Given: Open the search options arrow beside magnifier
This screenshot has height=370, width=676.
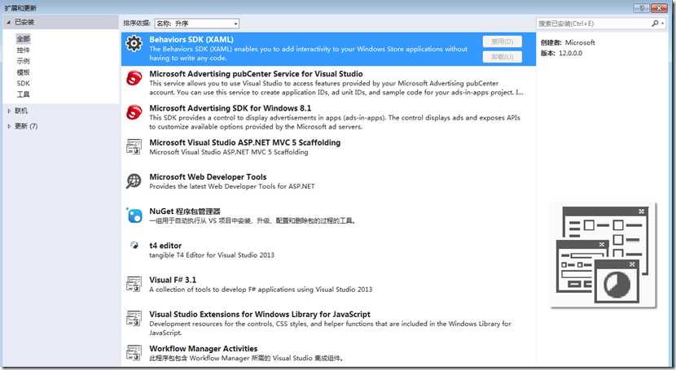Looking at the screenshot, I should tap(663, 24).
